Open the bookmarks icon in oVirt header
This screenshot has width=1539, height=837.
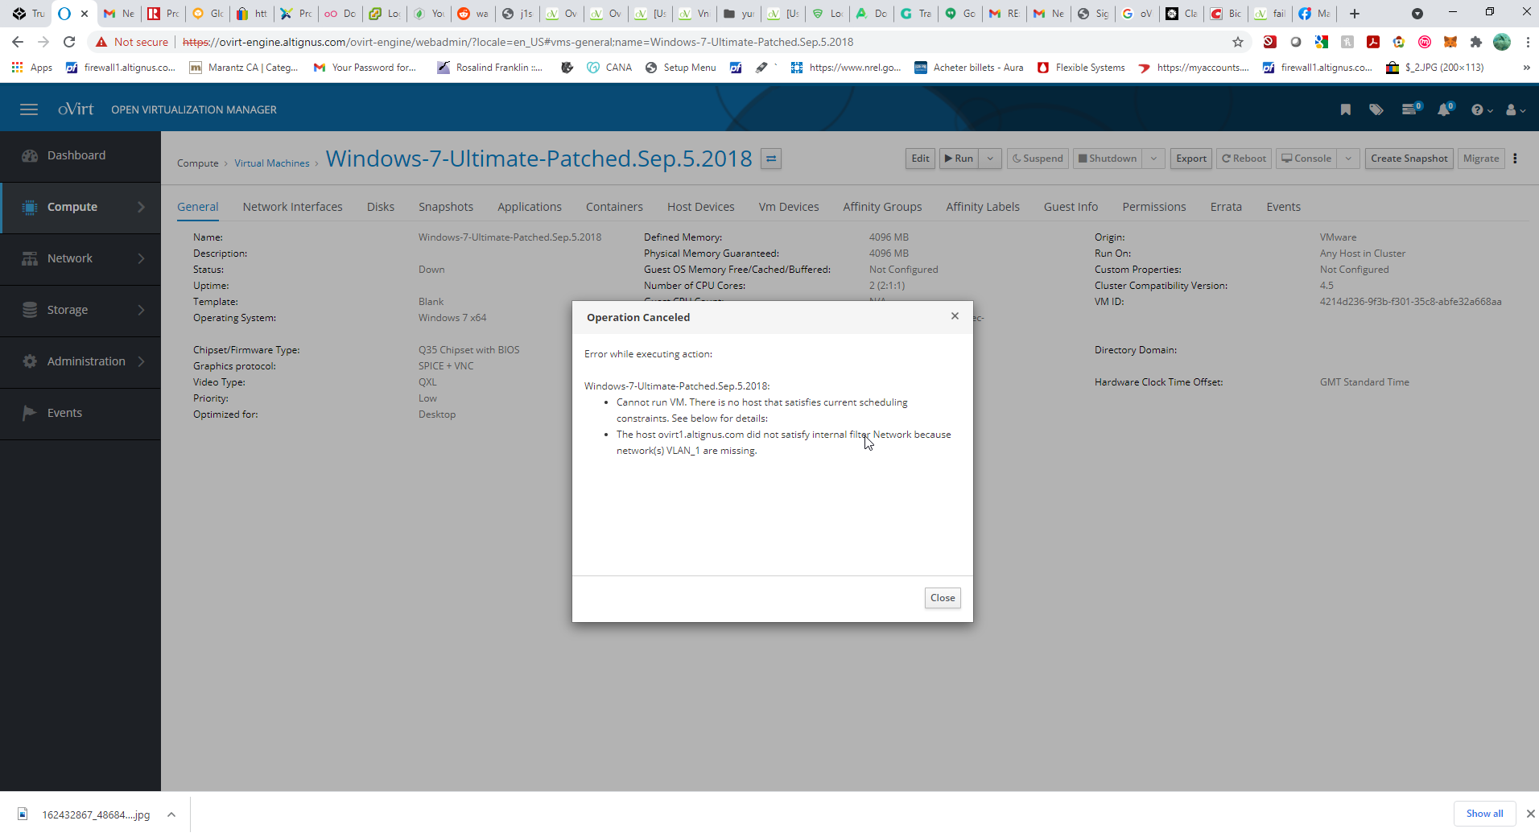(x=1345, y=109)
